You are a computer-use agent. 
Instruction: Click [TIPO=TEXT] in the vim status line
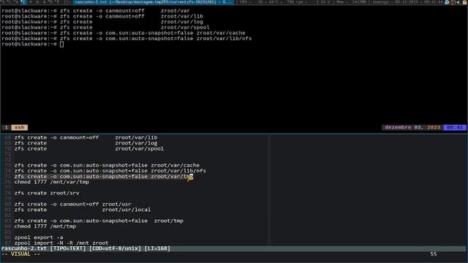68,248
